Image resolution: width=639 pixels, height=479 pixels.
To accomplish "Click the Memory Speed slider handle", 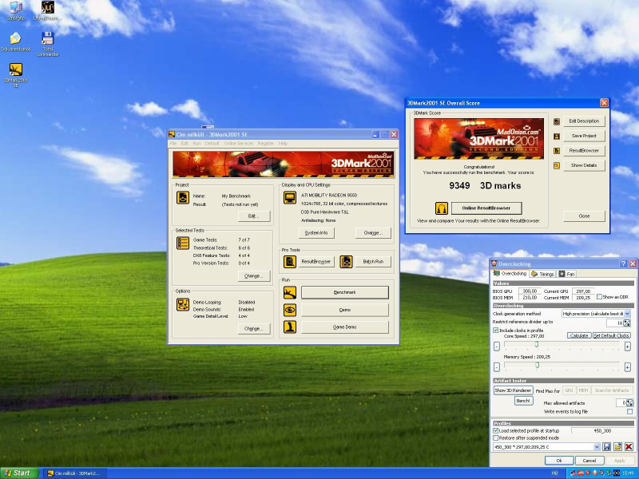I will (537, 365).
